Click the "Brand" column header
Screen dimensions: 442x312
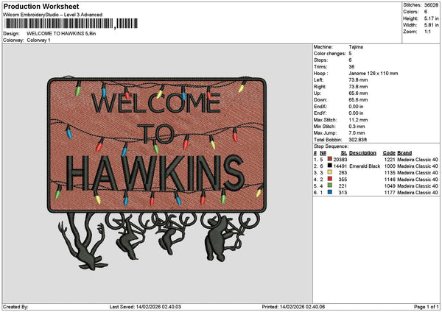coord(404,153)
